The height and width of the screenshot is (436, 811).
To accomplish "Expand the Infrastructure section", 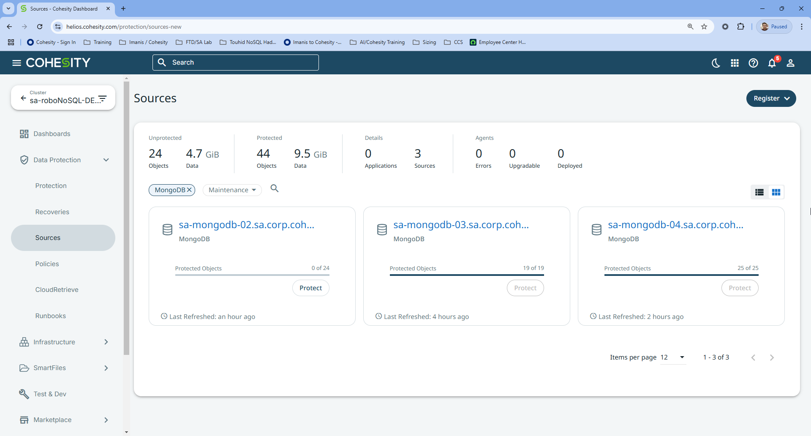I will (x=106, y=342).
